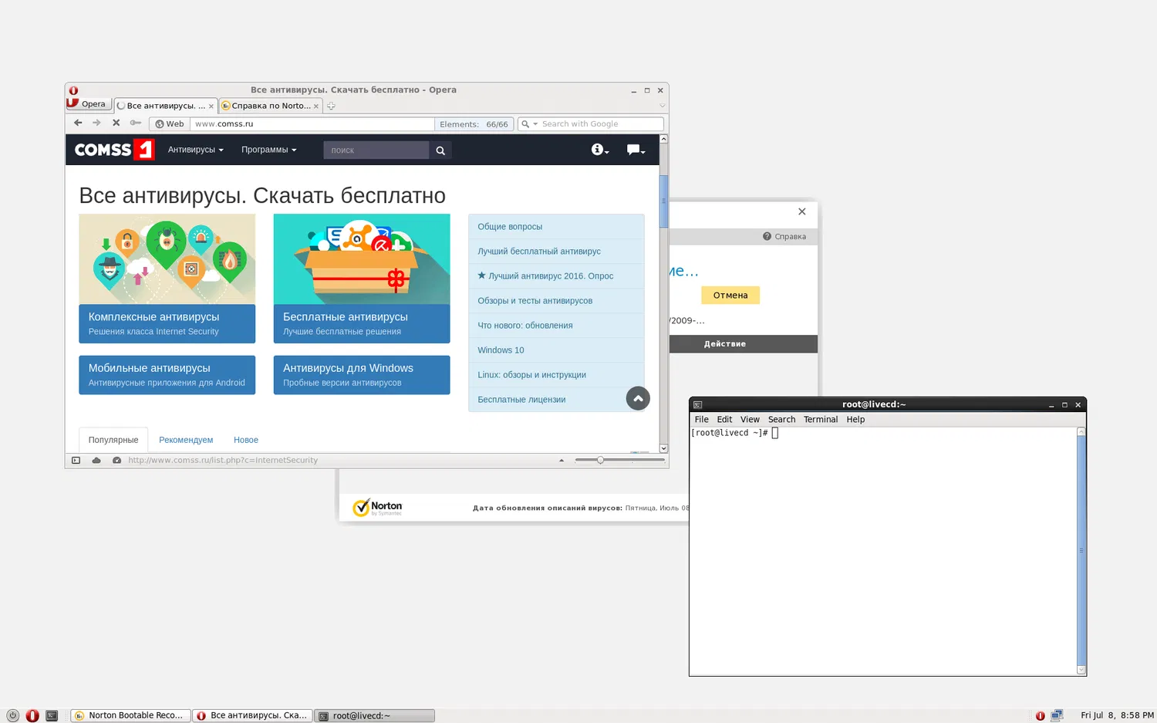Open Opera's password wand key icon

pos(136,123)
